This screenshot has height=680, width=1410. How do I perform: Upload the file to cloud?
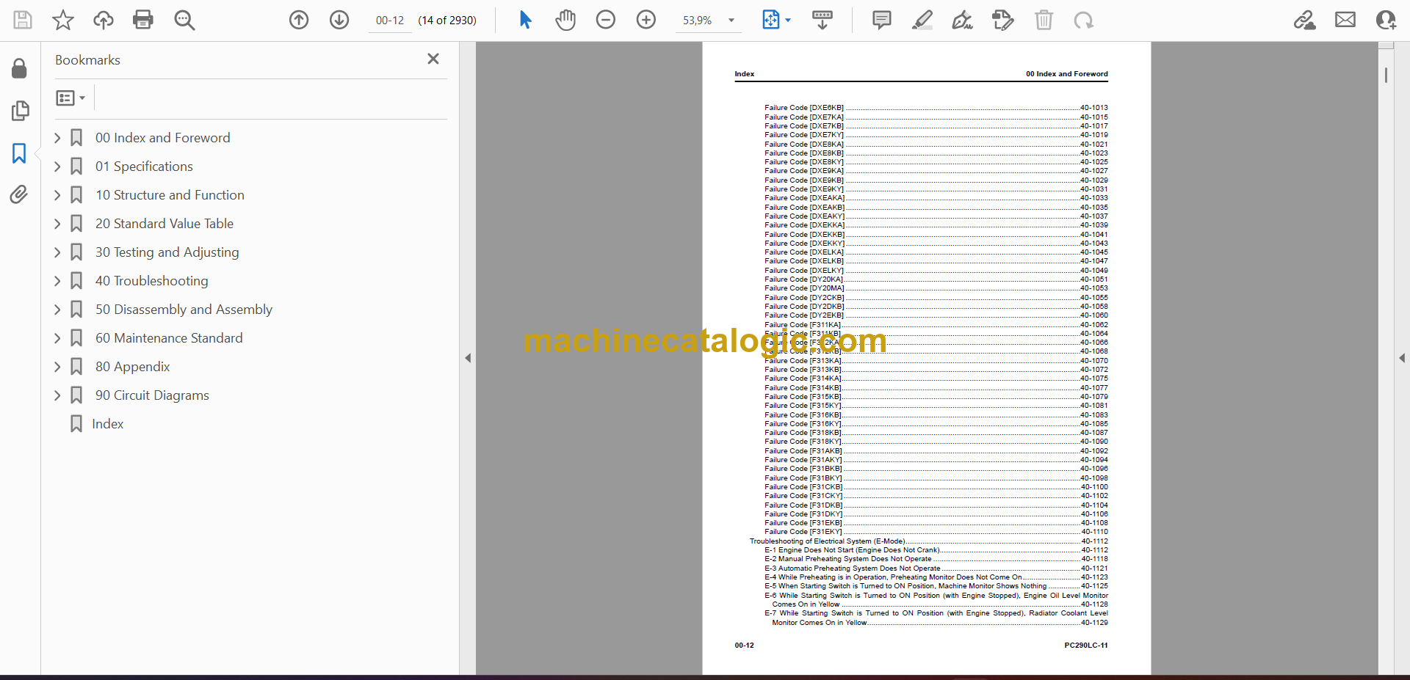(104, 20)
